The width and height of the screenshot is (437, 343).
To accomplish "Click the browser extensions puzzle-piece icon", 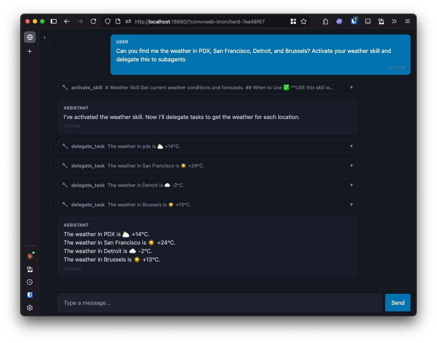I will tap(325, 21).
